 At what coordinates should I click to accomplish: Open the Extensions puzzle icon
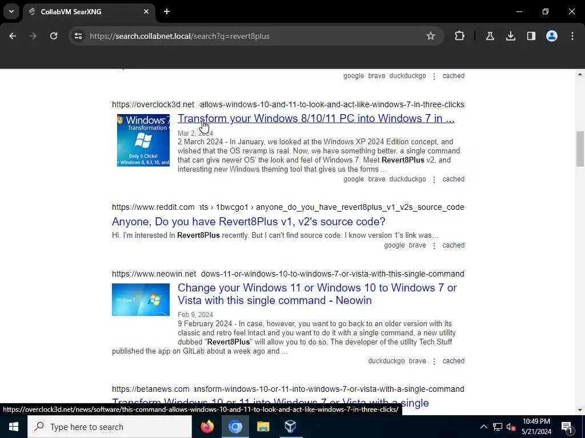(x=460, y=36)
